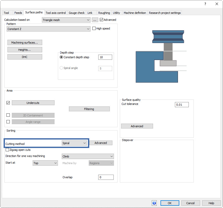Click Advanced button in Sorting section
The width and height of the screenshot is (223, 208).
(x=101, y=143)
